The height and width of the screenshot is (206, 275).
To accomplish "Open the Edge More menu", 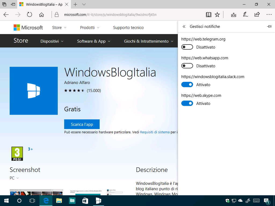I will click(269, 14).
